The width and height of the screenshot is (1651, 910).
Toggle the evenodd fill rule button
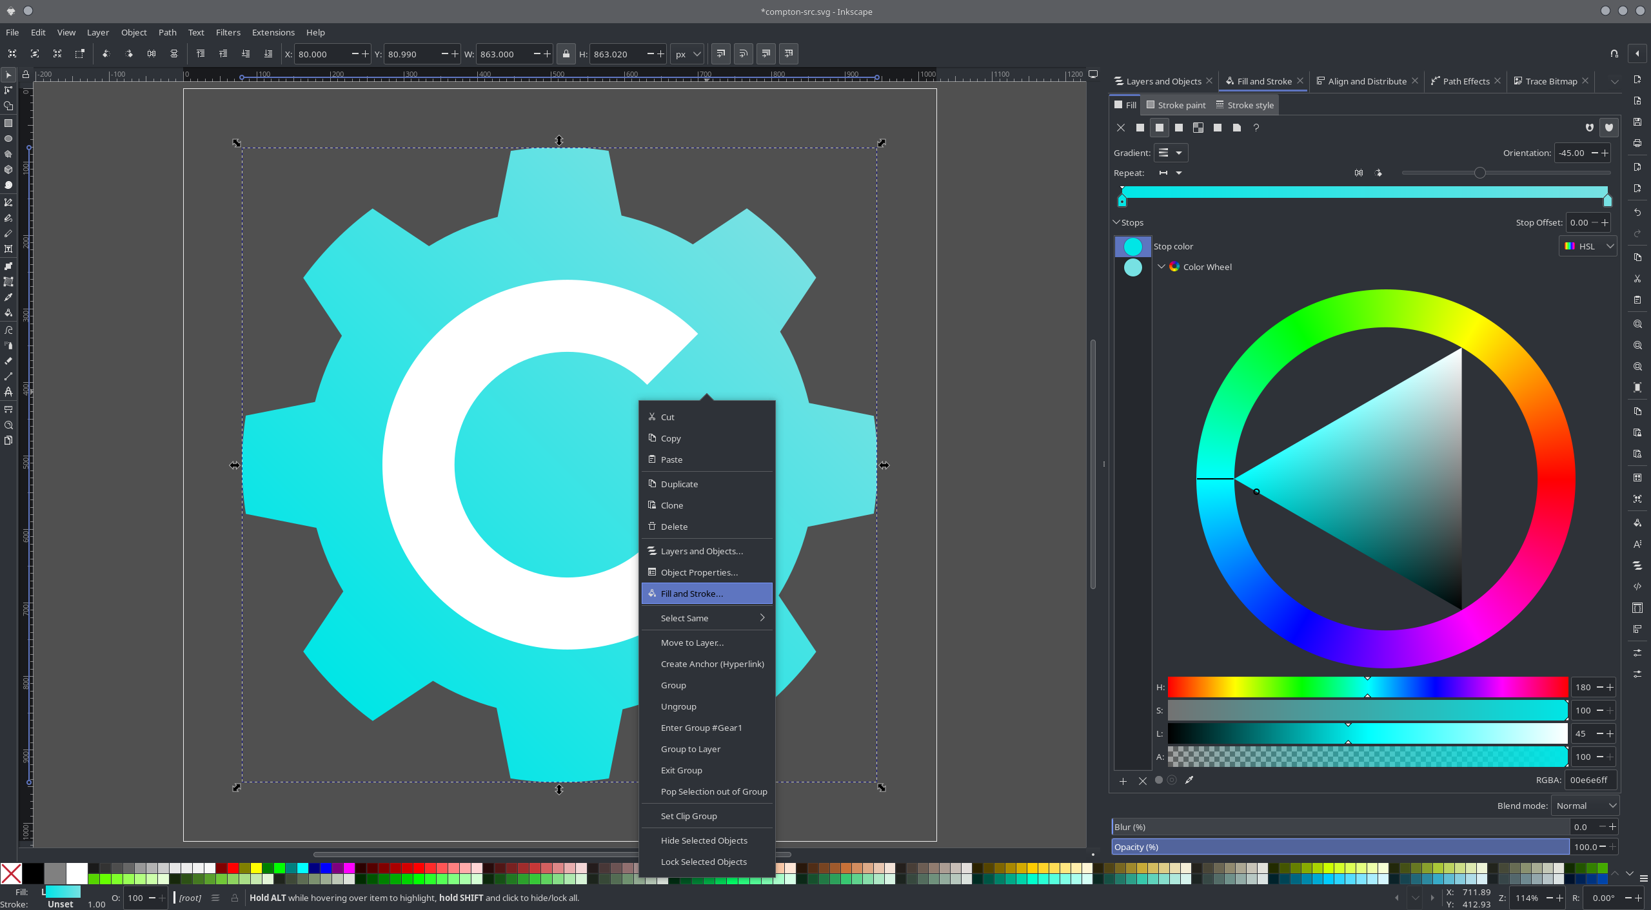[x=1590, y=128]
